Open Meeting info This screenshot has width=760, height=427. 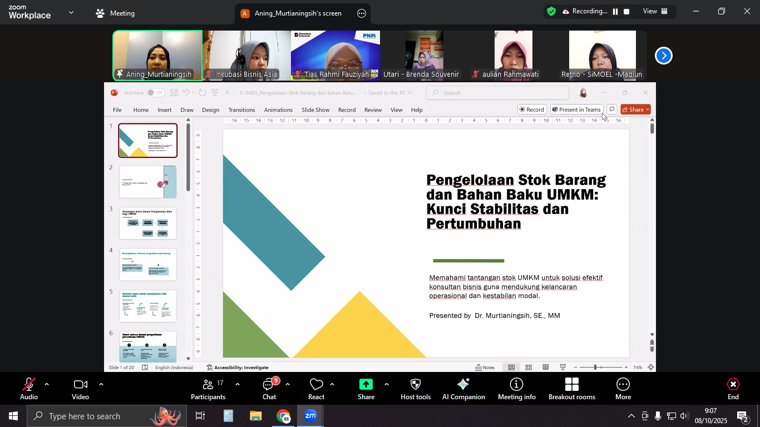tap(516, 388)
